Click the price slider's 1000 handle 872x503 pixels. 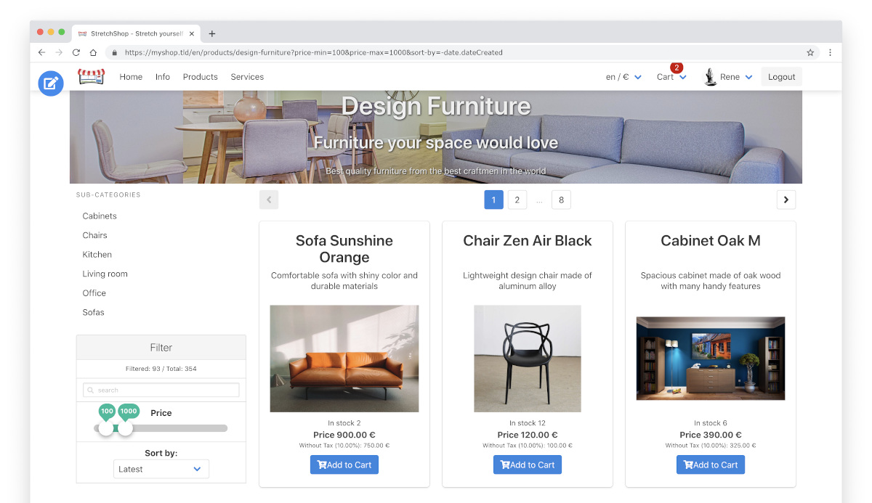(126, 428)
